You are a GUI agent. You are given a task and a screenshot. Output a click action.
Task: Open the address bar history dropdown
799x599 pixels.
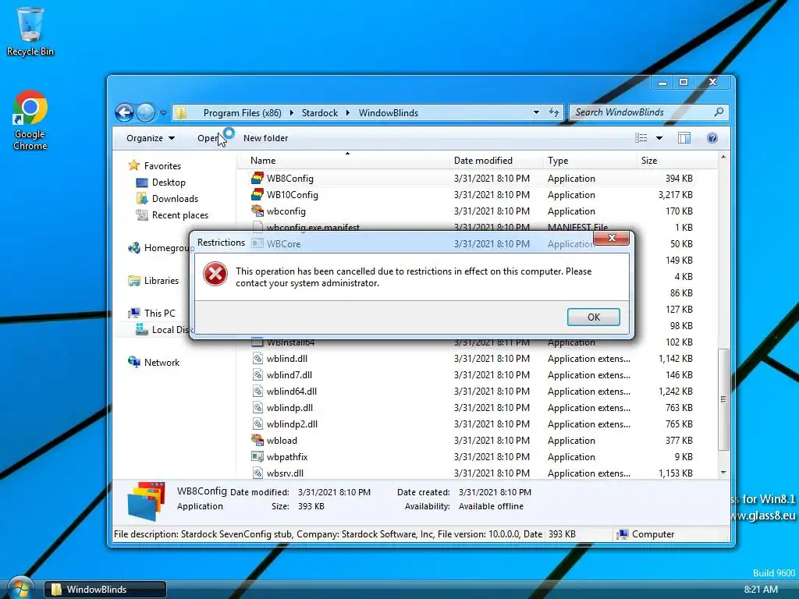(536, 112)
